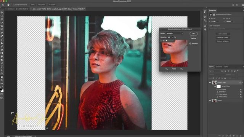Screen dimensions: 244x137
Task: Switch to the Untitled-1 document tab
Action: click(18, 9)
